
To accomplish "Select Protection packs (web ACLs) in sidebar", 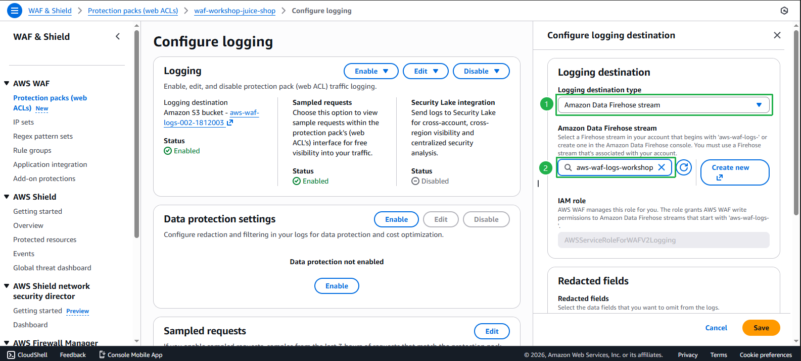I will pos(50,103).
